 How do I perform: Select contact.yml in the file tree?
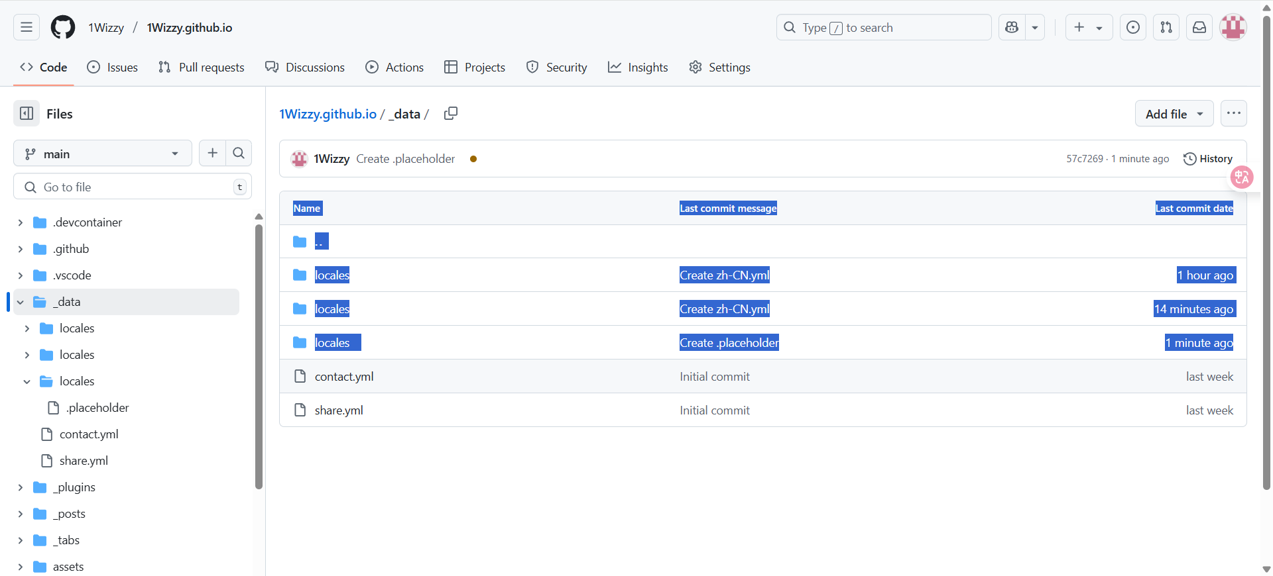click(x=89, y=434)
